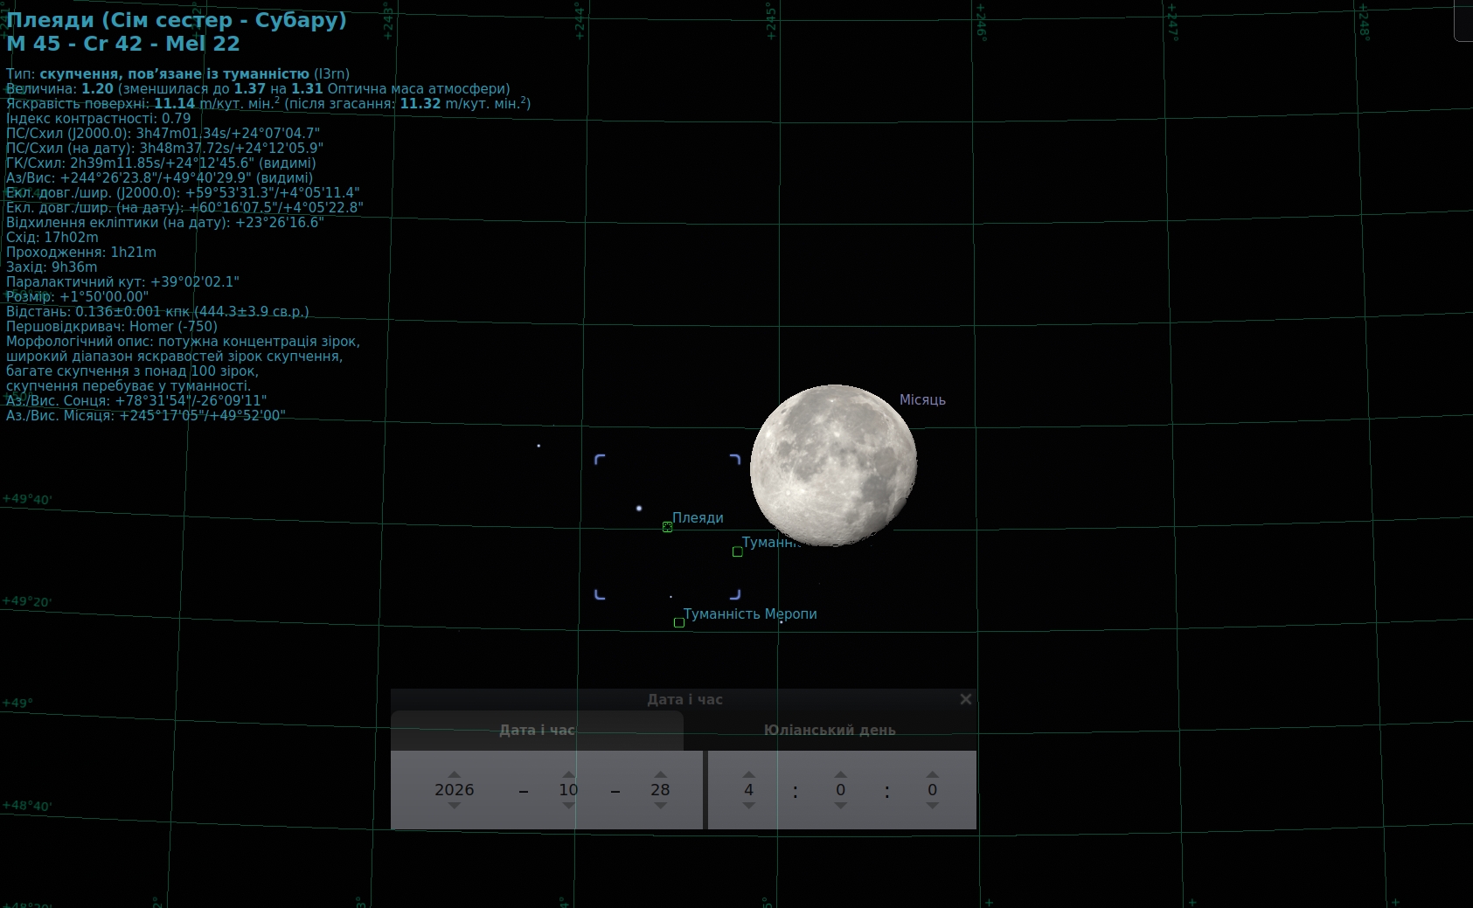1473x908 pixels.
Task: Click the year field showing 2026
Action: pos(454,790)
